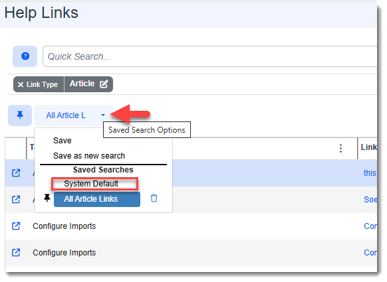Viewport: 387px width, 282px height.
Task: Click the blue help question mark icon
Action: click(25, 56)
